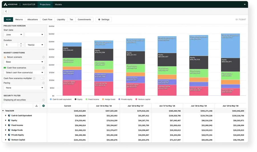Image resolution: width=257 pixels, height=152 pixels.
Task: Click the Settings button
Action: 104,19
